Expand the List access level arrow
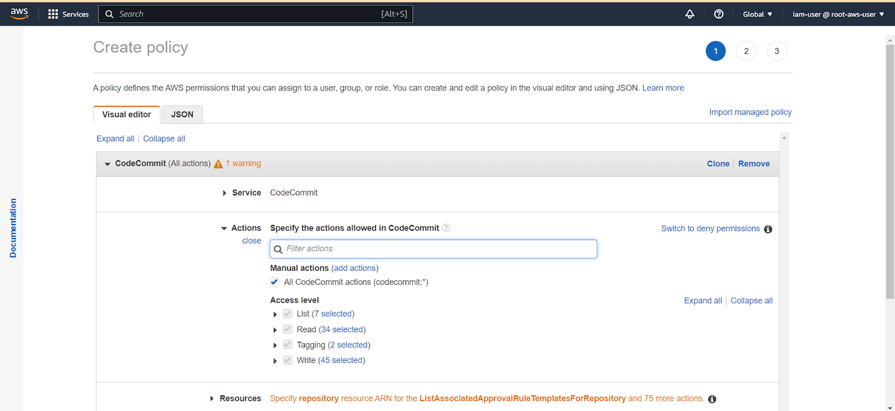This screenshot has width=895, height=411. pos(275,314)
